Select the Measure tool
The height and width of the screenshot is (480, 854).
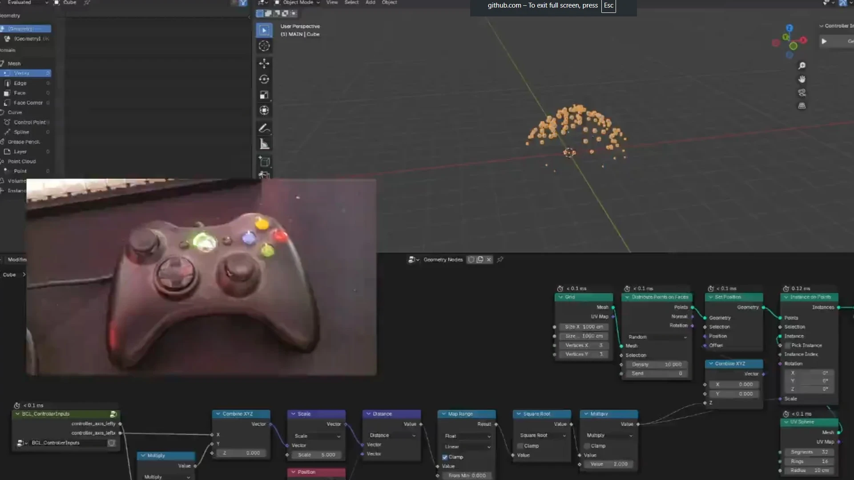tap(264, 144)
